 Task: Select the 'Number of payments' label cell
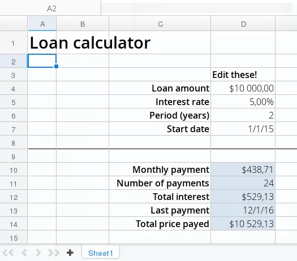coord(160,183)
